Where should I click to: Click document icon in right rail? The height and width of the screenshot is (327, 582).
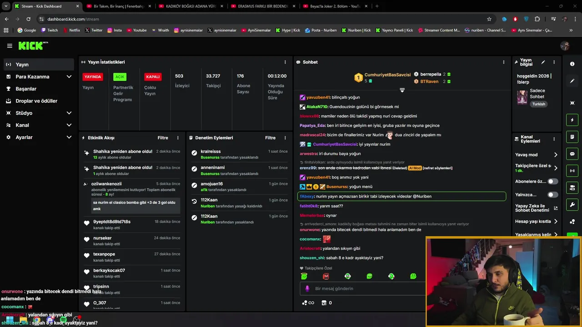572,137
